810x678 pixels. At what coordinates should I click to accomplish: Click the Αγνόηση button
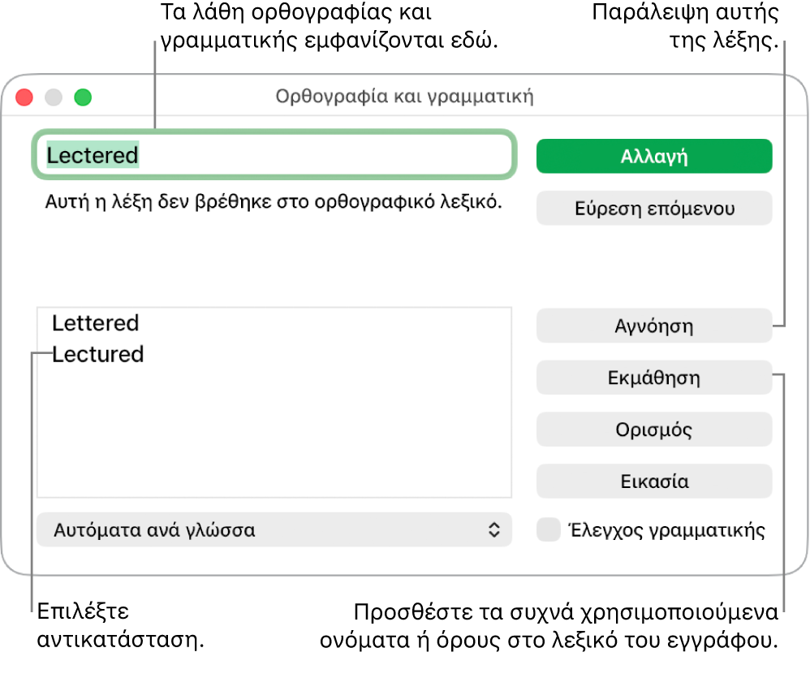tap(654, 326)
